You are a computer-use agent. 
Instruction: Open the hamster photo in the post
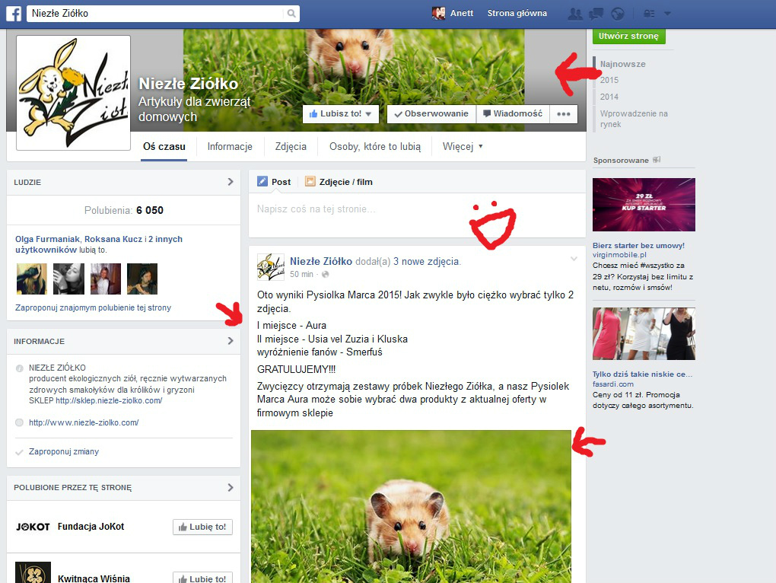point(411,506)
